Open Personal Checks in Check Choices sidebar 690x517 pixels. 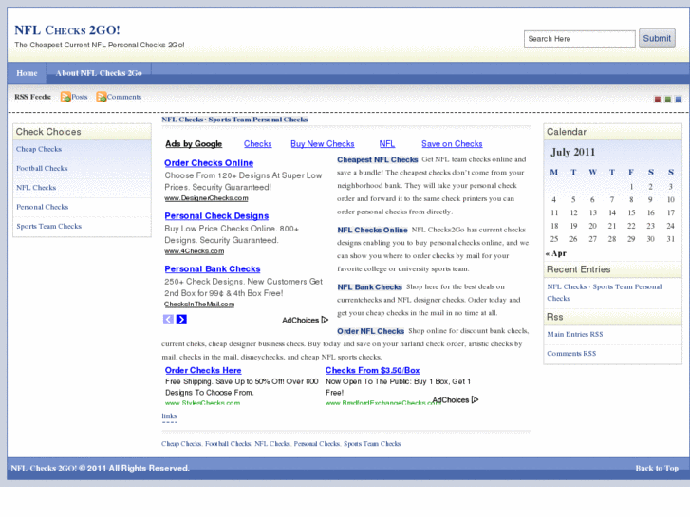click(x=43, y=207)
